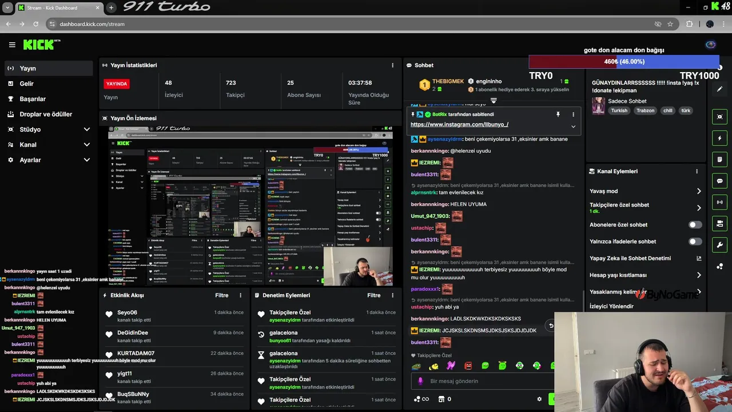Image resolution: width=732 pixels, height=412 pixels.
Task: Open İzleyici Yönlendir action
Action: (611, 306)
